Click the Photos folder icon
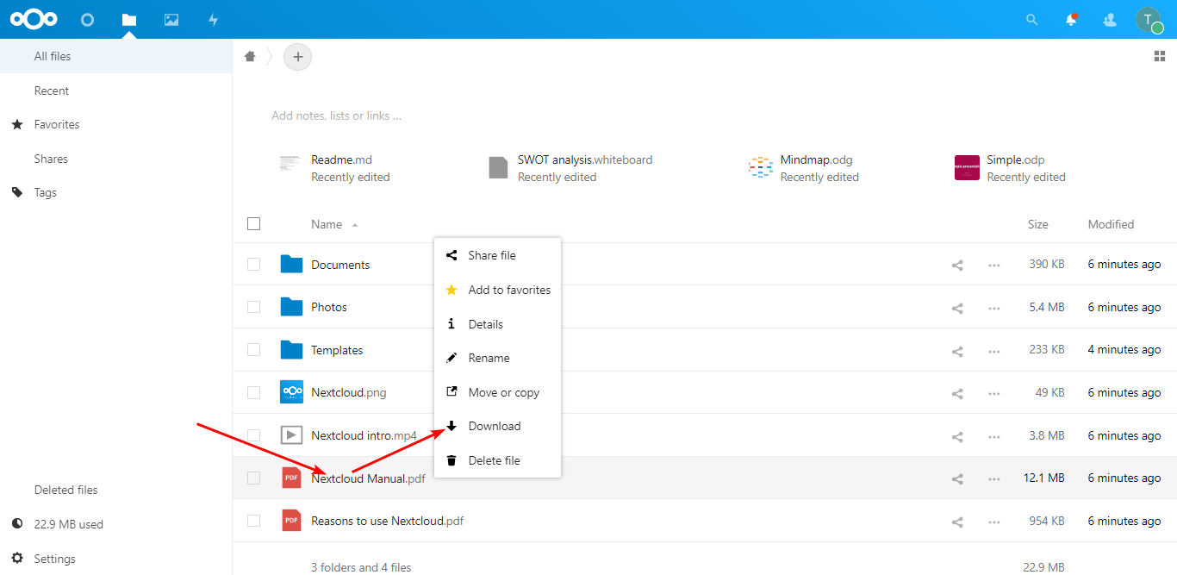1177x575 pixels. (x=292, y=307)
